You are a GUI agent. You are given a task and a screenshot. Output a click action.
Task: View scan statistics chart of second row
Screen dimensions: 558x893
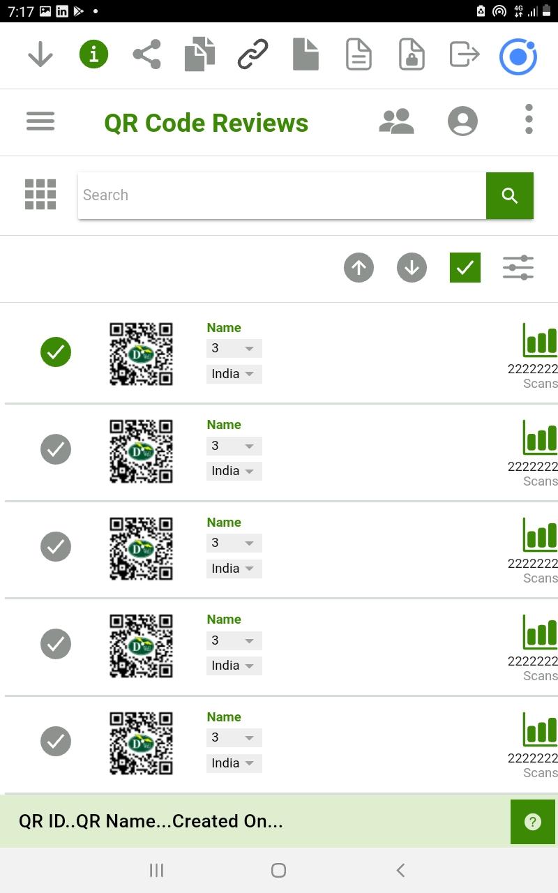point(540,437)
